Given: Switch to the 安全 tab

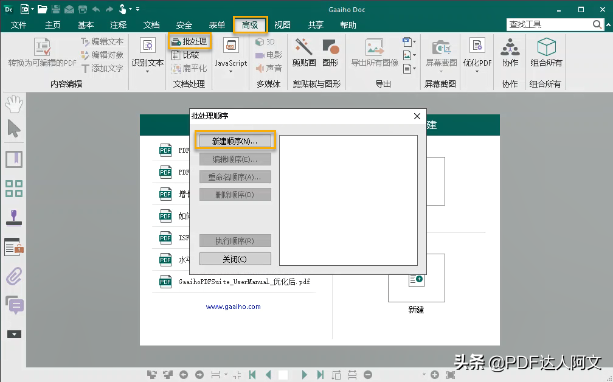Looking at the screenshot, I should (184, 25).
